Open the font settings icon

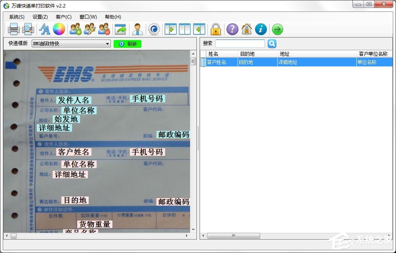tap(45, 29)
